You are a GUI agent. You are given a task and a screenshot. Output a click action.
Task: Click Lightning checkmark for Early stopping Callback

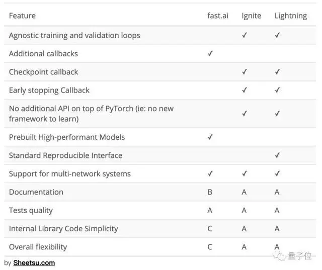[277, 91]
